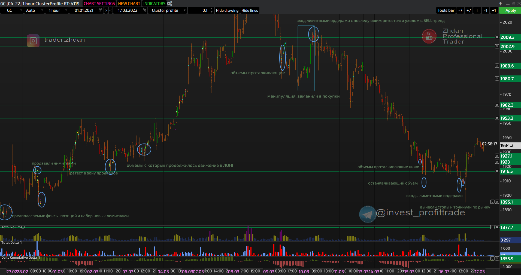Click the 09.03 date on the time axis

click(x=269, y=272)
